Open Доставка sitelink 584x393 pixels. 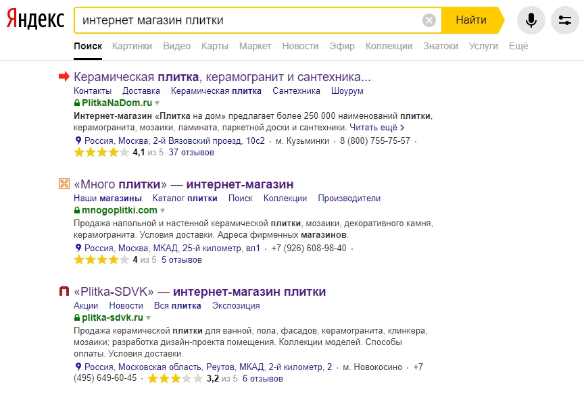pos(141,90)
